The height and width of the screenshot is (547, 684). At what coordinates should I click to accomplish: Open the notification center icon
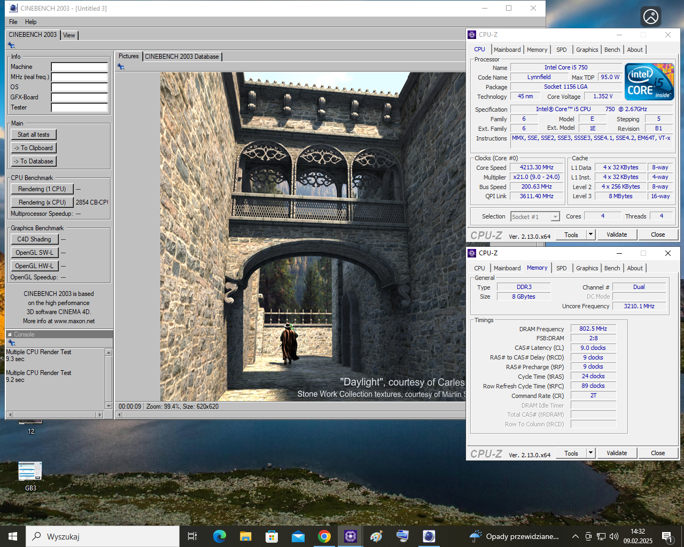tap(667, 537)
